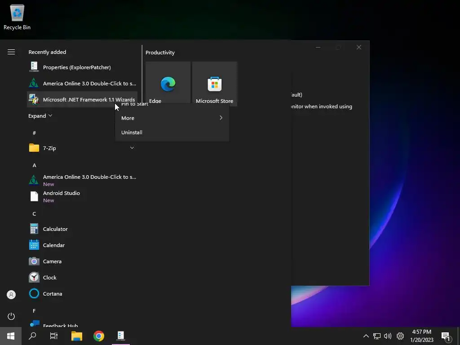
Task: Open the clock showing 4:57 PM
Action: (x=421, y=336)
